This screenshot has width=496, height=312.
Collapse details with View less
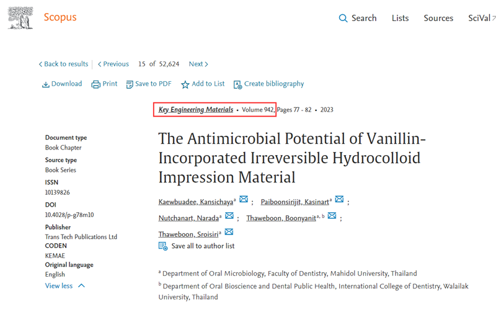(x=64, y=286)
